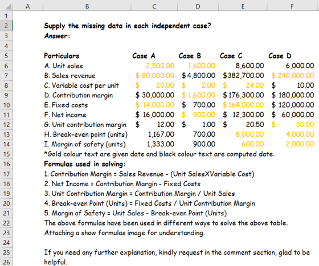319x266 pixels.
Task: Select Case C unit contribution margin 20.50
Action: coord(243,125)
